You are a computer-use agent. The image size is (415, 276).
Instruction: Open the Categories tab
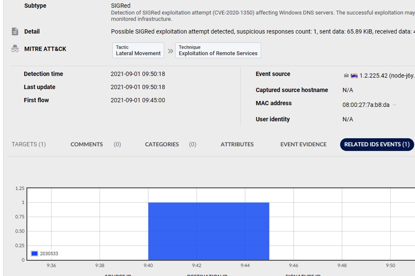[x=162, y=144]
